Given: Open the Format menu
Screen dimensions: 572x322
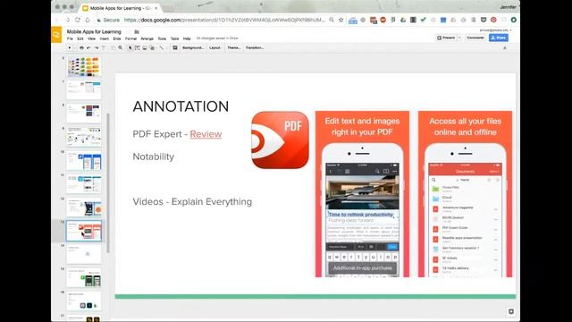Looking at the screenshot, I should click(130, 38).
